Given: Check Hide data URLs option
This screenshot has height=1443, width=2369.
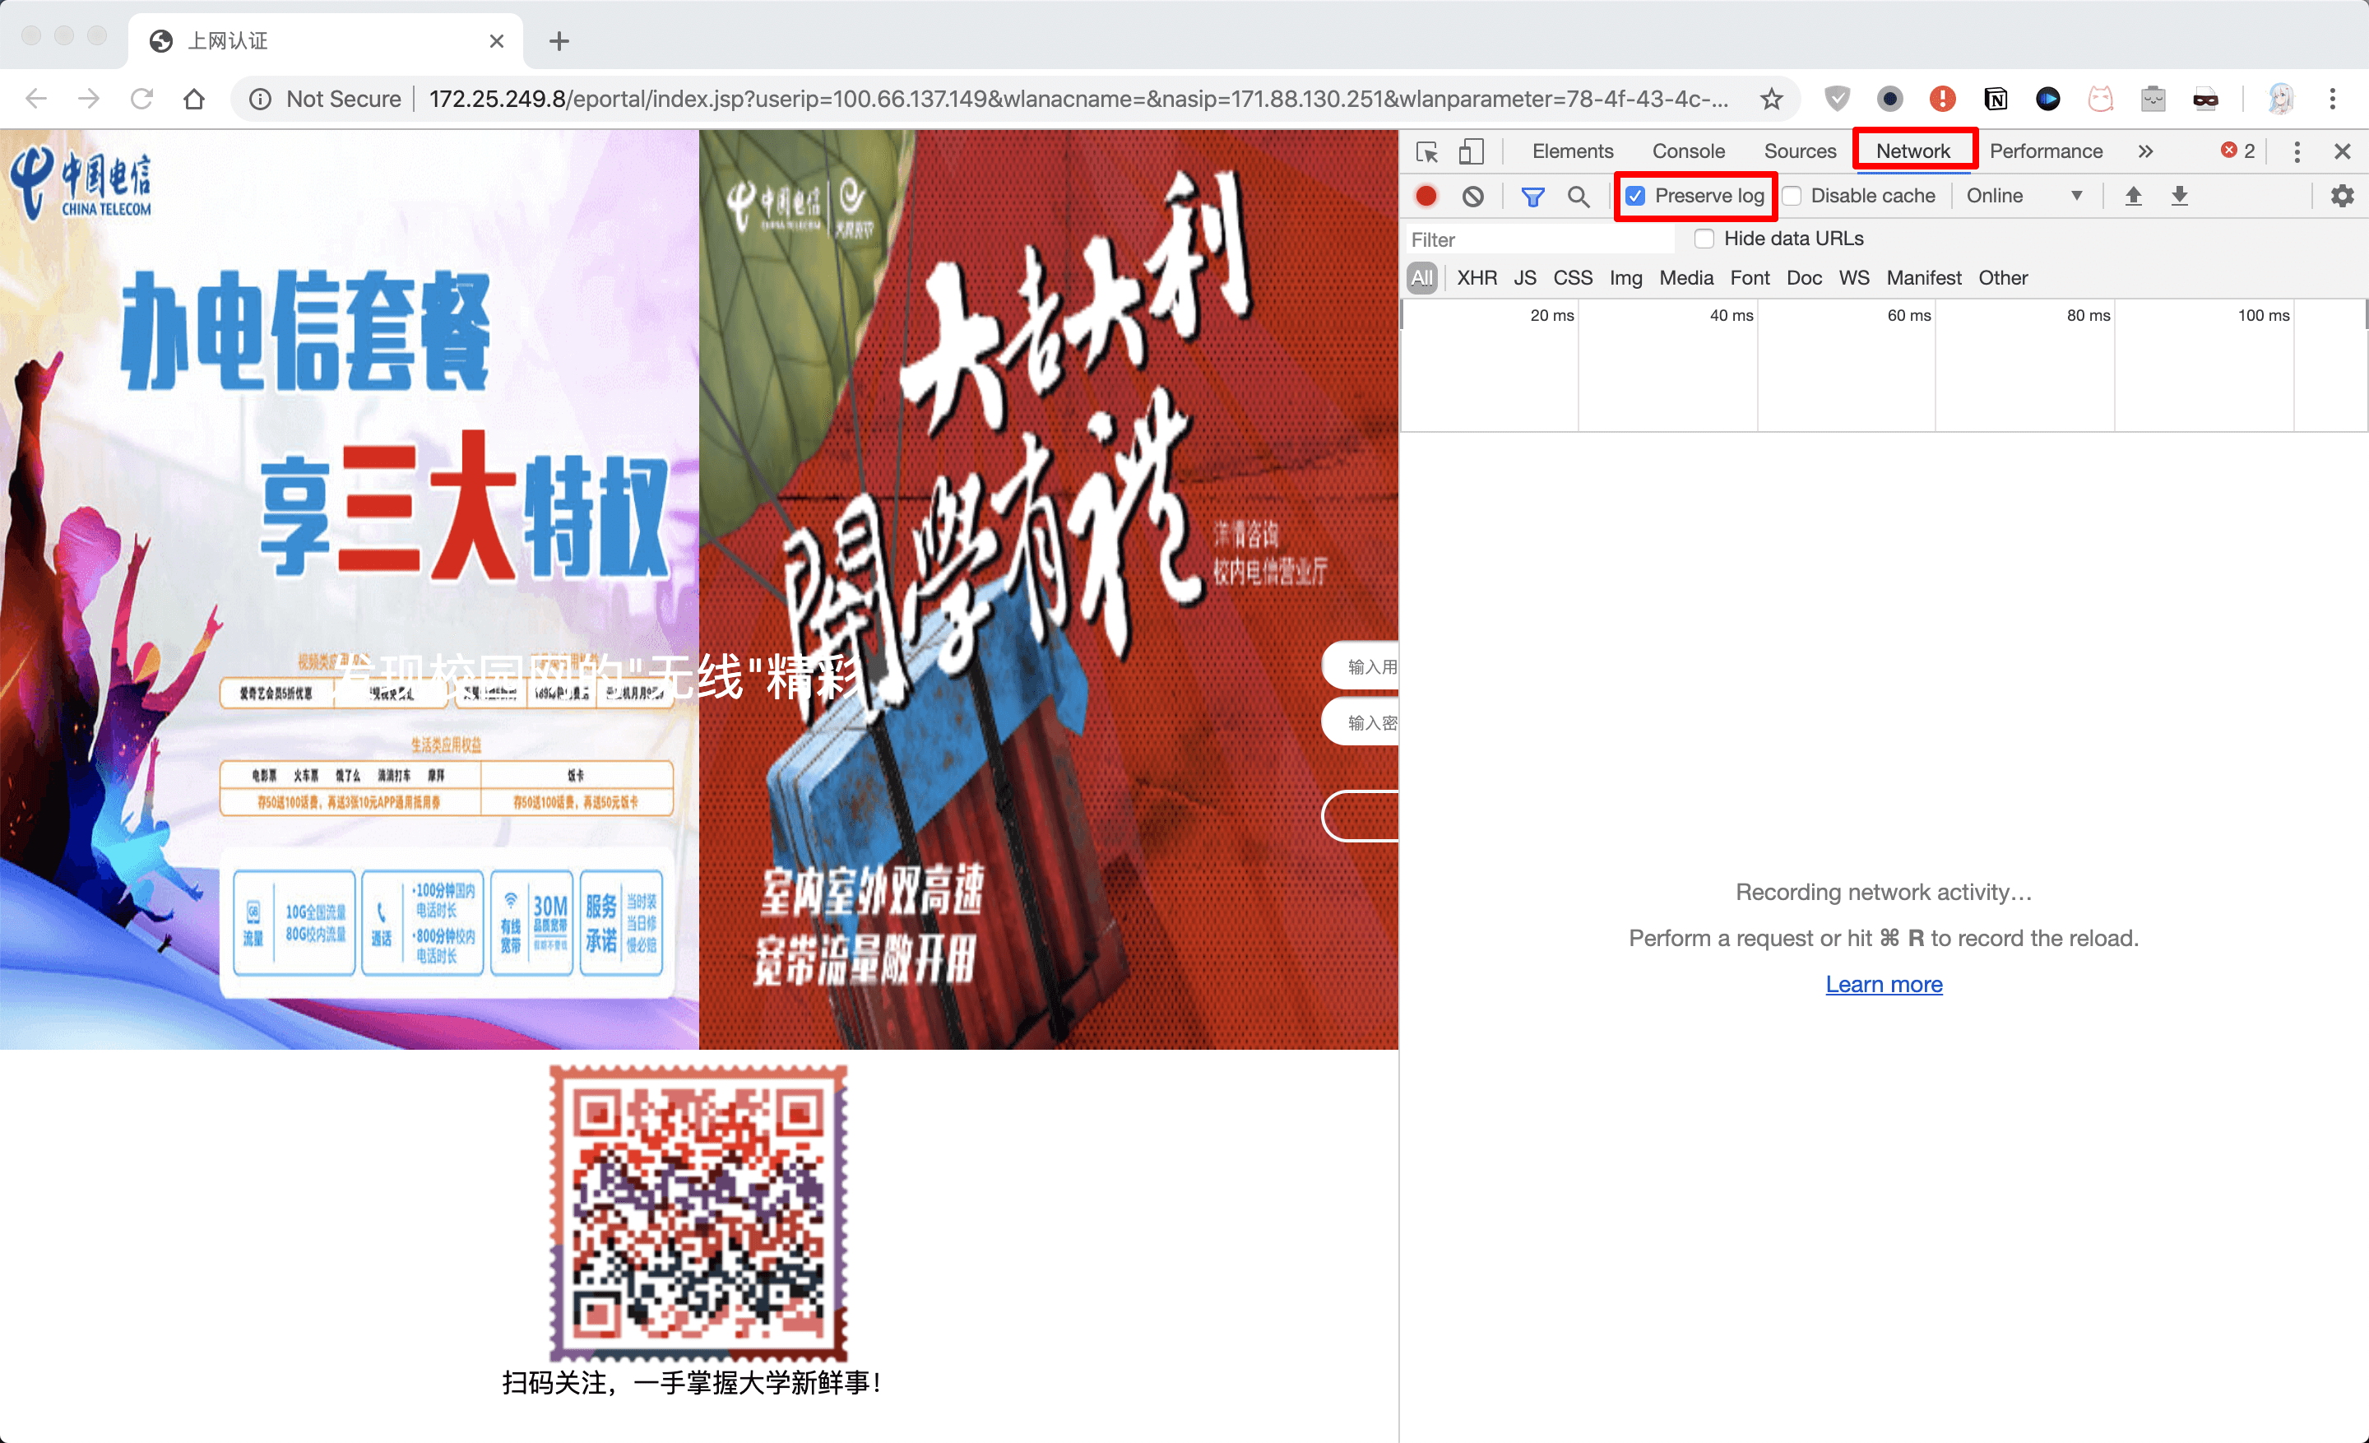Looking at the screenshot, I should tap(1704, 239).
